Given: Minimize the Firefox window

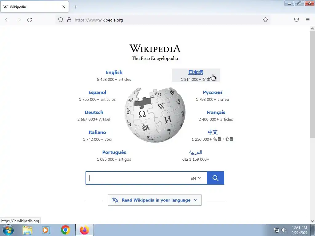Looking at the screenshot, I should pos(289,3).
